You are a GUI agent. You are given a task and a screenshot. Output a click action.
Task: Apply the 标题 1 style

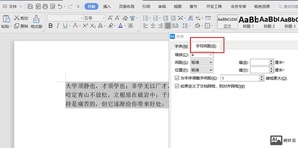pos(248,22)
